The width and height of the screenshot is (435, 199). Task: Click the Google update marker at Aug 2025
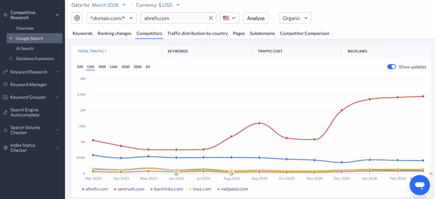[232, 173]
